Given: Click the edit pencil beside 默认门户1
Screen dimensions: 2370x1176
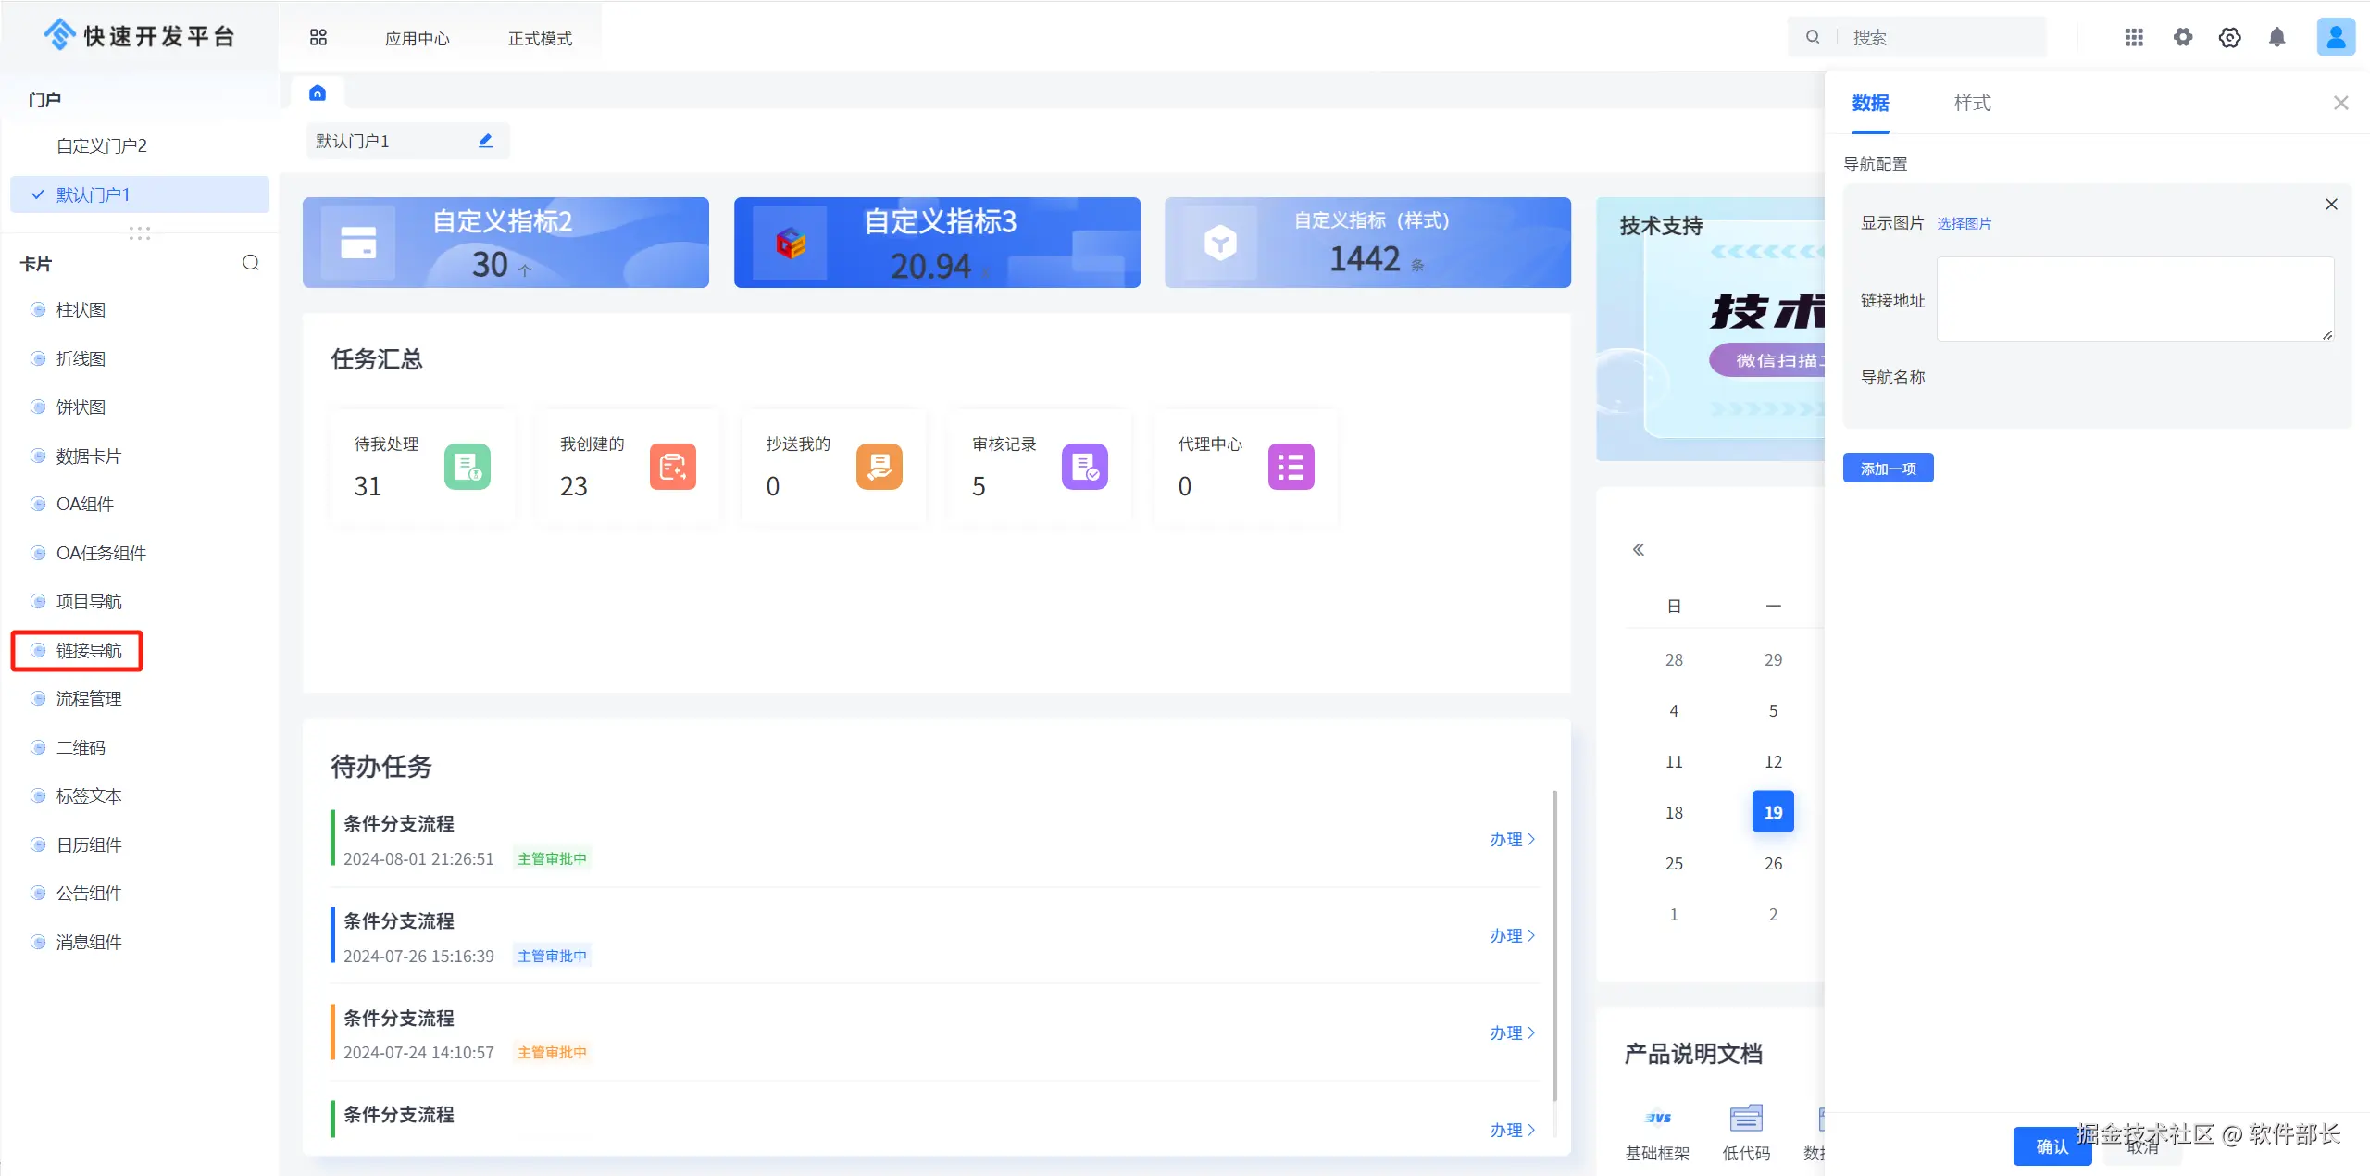Looking at the screenshot, I should (x=485, y=141).
